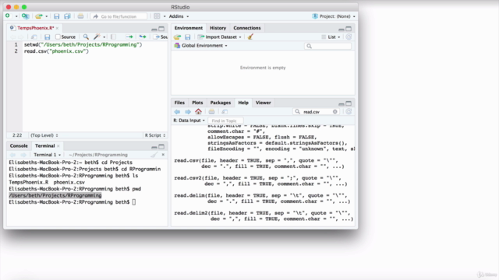Open the Files tab
The image size is (499, 280).
pos(179,103)
